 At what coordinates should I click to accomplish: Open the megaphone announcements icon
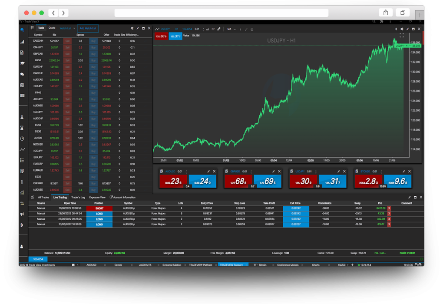pos(22,214)
